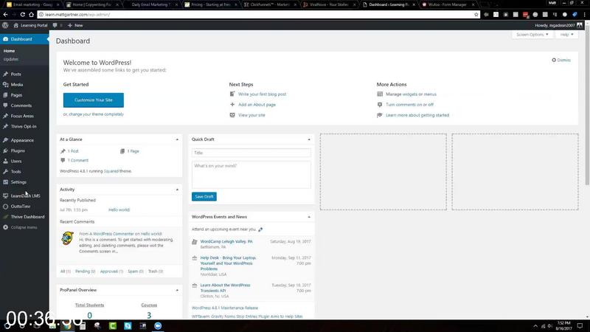Reload the page with the refresh icon
The image size is (590, 332).
coord(23,14)
